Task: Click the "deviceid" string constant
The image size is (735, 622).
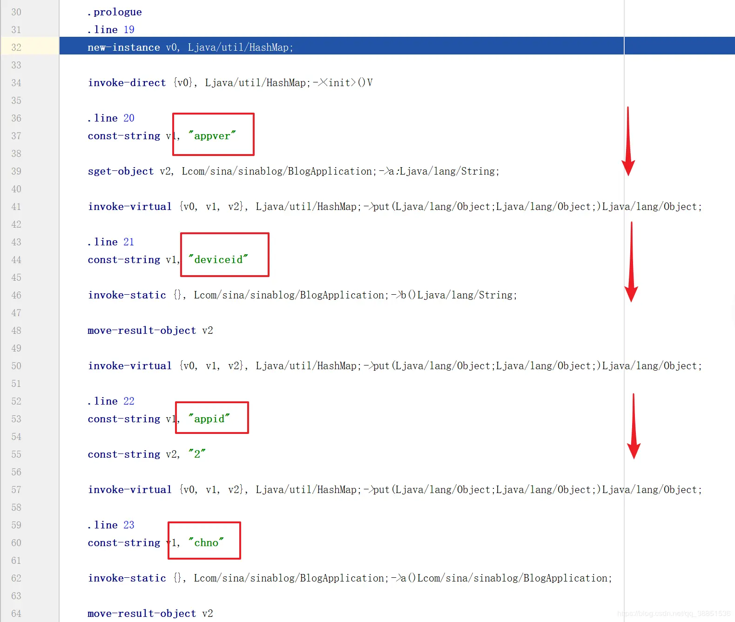Action: point(218,259)
